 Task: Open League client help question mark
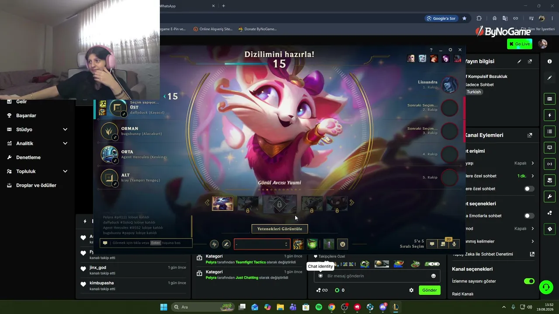point(431,50)
